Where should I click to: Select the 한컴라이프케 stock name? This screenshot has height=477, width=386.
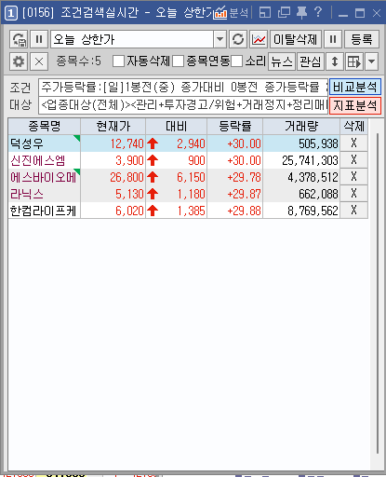(x=43, y=211)
